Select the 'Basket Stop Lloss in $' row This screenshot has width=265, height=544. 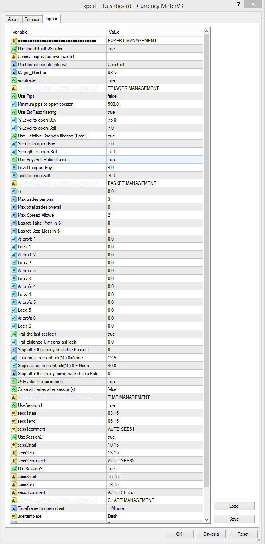pos(106,231)
